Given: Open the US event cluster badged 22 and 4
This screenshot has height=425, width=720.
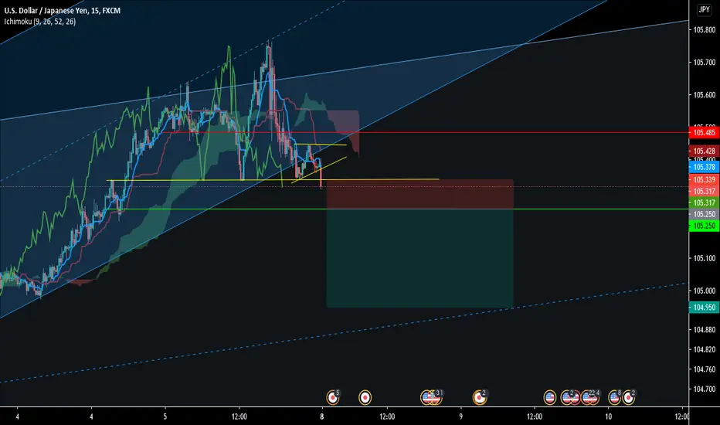Looking at the screenshot, I should tap(590, 397).
